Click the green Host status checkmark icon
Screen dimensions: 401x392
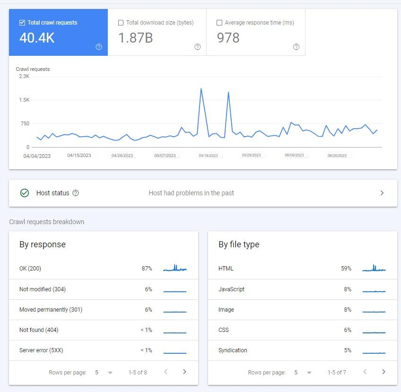pyautogui.click(x=24, y=193)
